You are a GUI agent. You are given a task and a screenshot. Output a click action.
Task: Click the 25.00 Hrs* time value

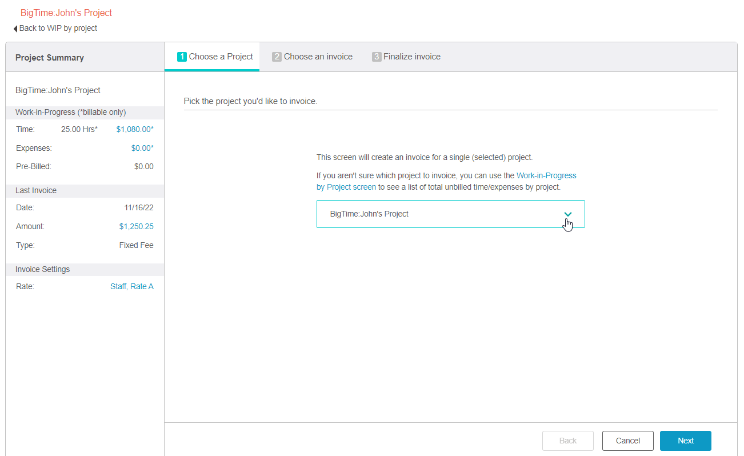coord(79,129)
